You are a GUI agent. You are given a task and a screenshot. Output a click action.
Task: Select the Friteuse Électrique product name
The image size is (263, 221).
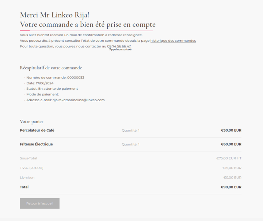tap(37, 144)
